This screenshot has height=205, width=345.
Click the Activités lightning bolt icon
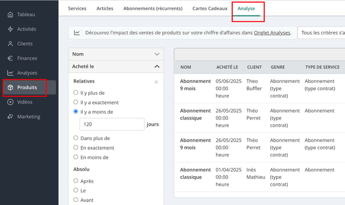pyautogui.click(x=10, y=29)
